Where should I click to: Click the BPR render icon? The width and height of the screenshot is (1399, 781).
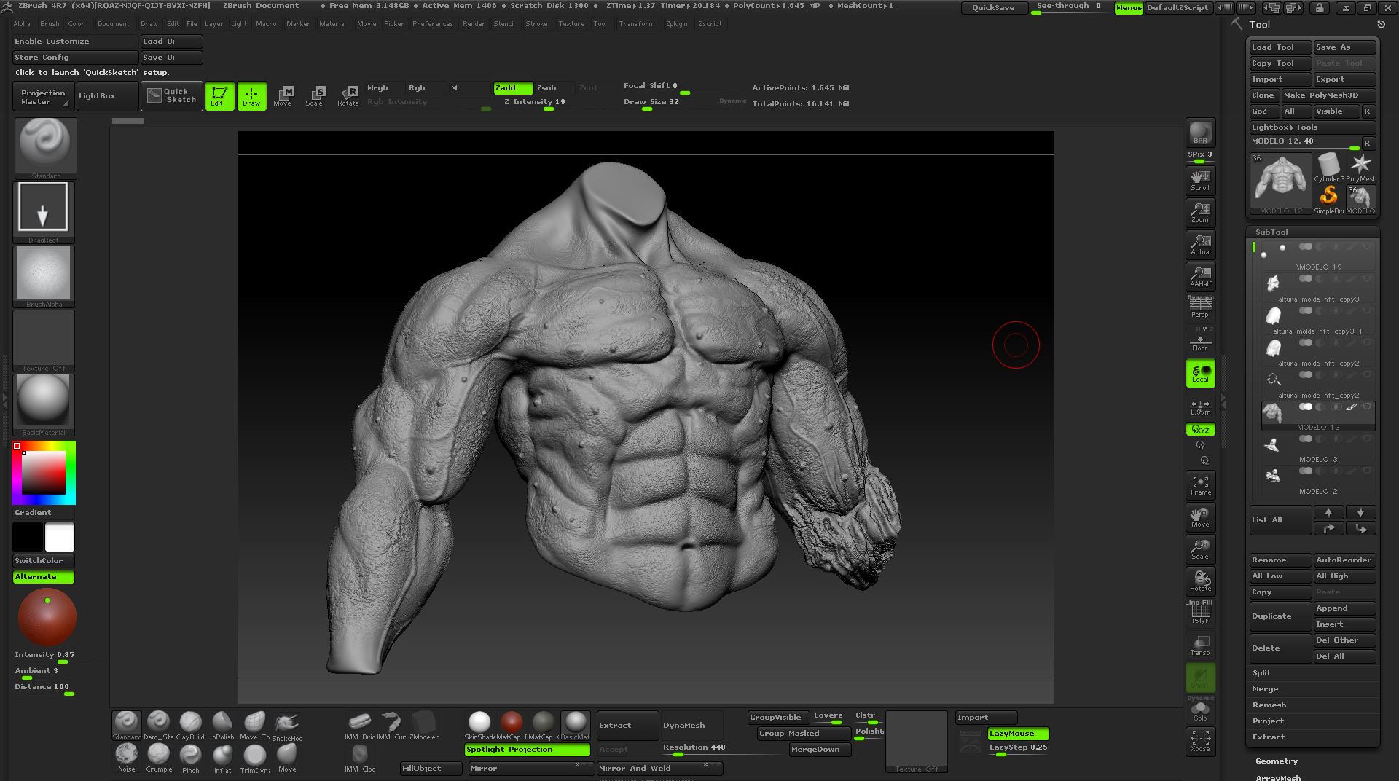pyautogui.click(x=1200, y=133)
